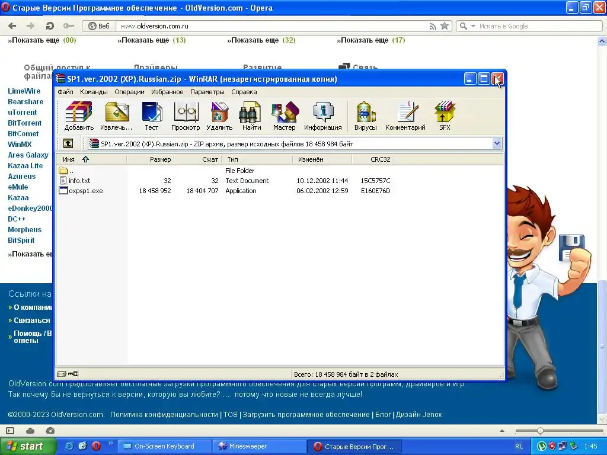
Task: Switch to Minesweeper in the taskbar
Action: pyautogui.click(x=258, y=446)
